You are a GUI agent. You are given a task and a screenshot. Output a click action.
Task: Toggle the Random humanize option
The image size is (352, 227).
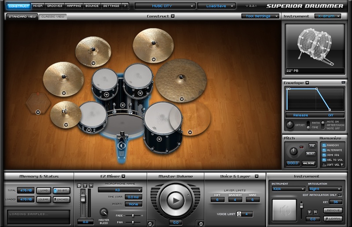click(333, 145)
